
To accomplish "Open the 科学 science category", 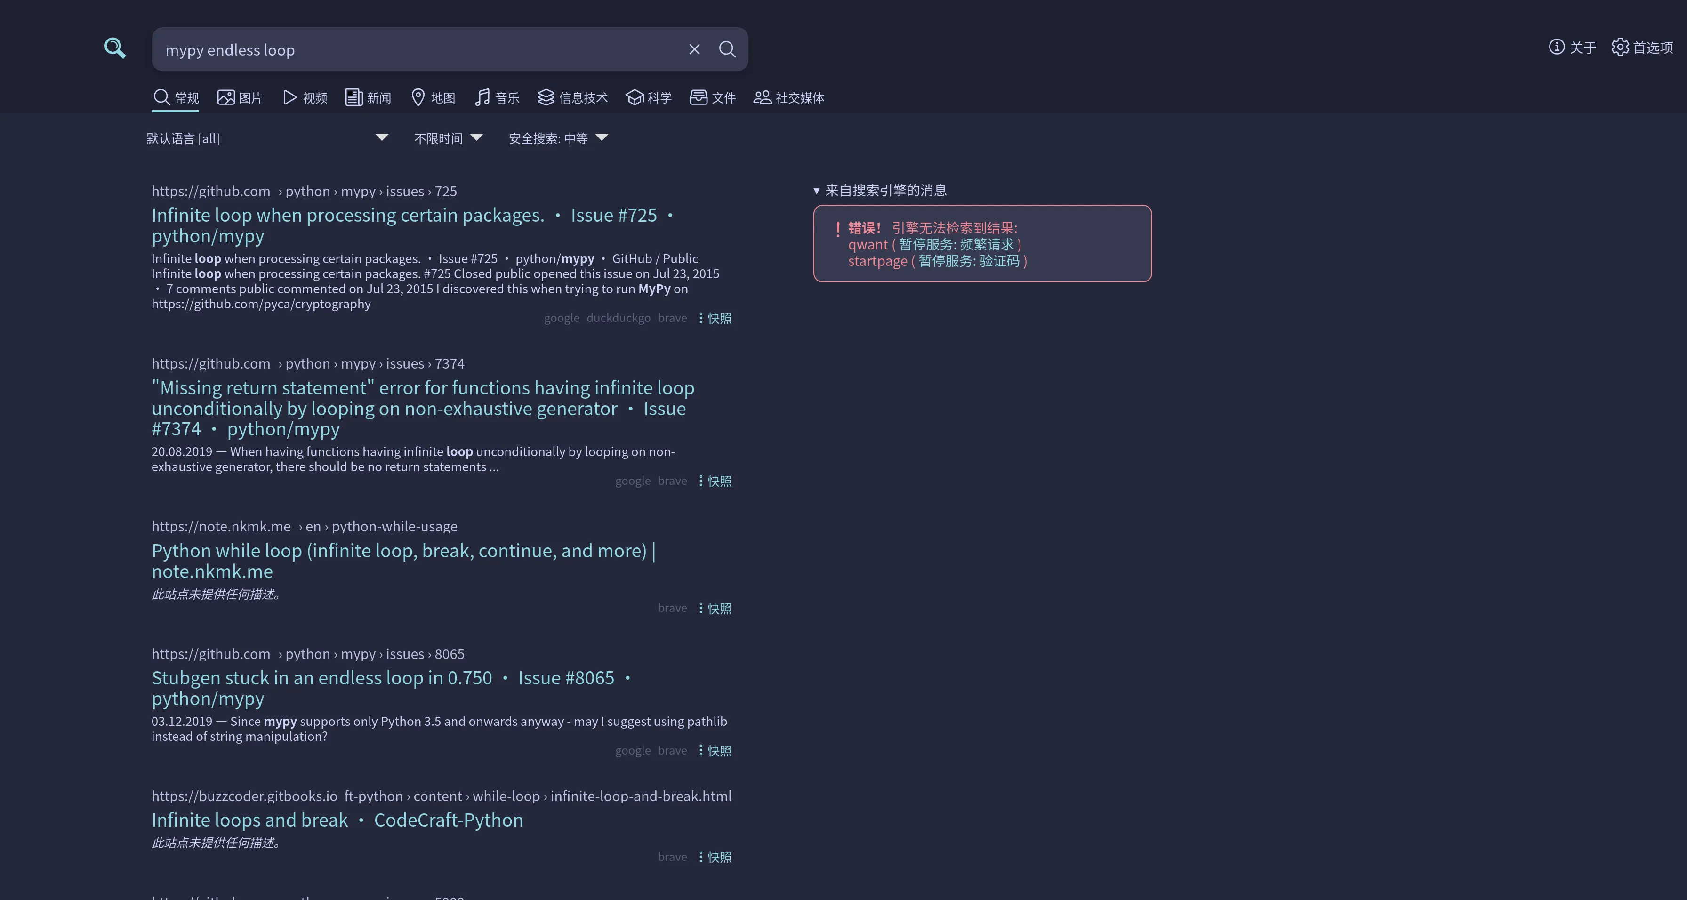I will pyautogui.click(x=648, y=97).
